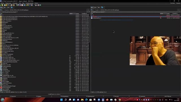This screenshot has height=102, width=181.
Task: Select drive C button above left panel
Action: (x=1, y=8)
